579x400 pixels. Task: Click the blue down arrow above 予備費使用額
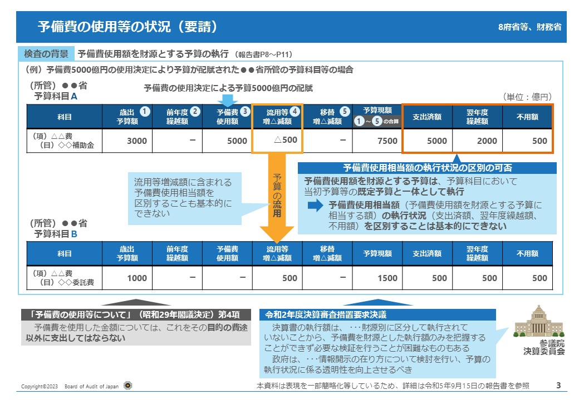pos(227,100)
